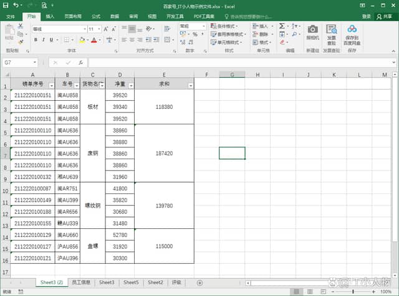399x296 pixels.
Task: Switch to the 插入 ribbon tab
Action: [x=50, y=16]
